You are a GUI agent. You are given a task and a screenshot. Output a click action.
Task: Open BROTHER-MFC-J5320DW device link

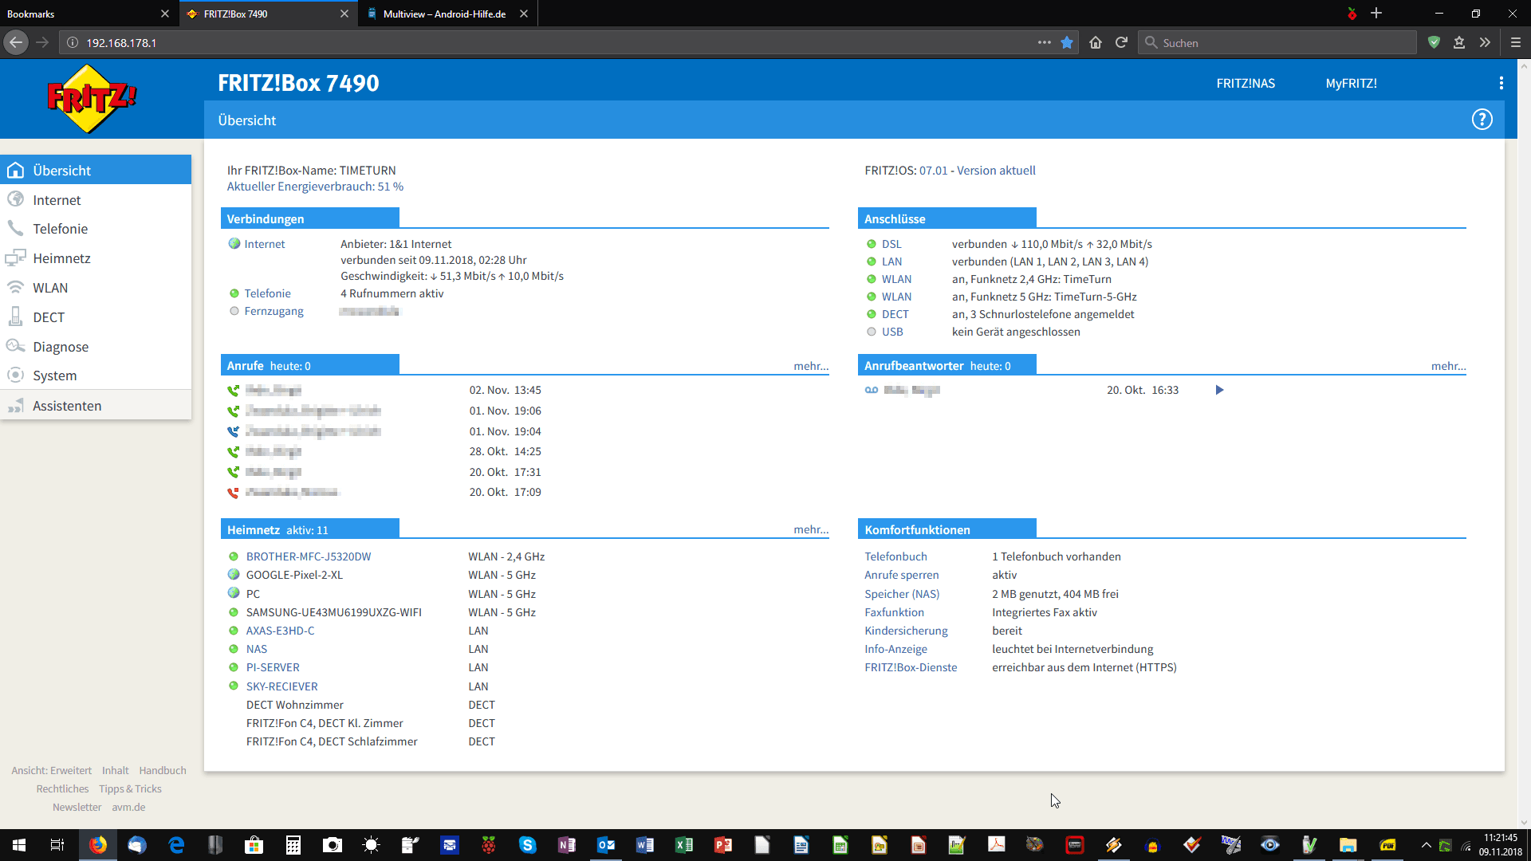tap(309, 556)
